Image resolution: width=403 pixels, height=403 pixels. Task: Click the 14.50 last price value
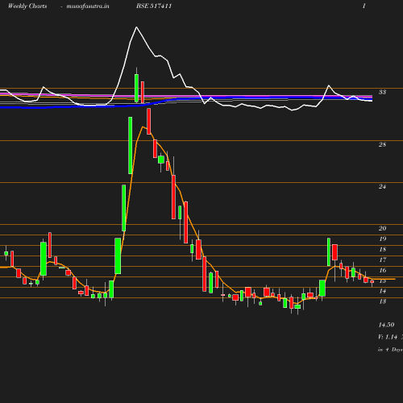[x=386, y=325]
